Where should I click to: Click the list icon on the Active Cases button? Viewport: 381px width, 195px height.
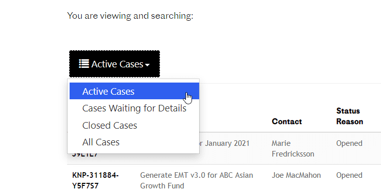pos(84,64)
